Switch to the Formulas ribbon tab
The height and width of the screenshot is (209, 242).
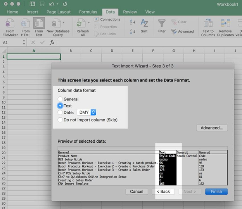[88, 12]
